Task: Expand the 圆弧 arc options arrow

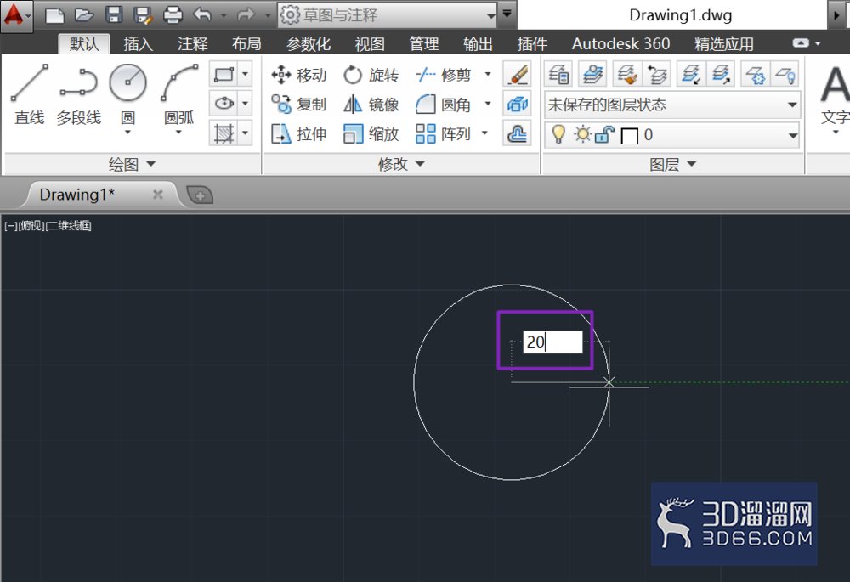Action: coord(178,132)
